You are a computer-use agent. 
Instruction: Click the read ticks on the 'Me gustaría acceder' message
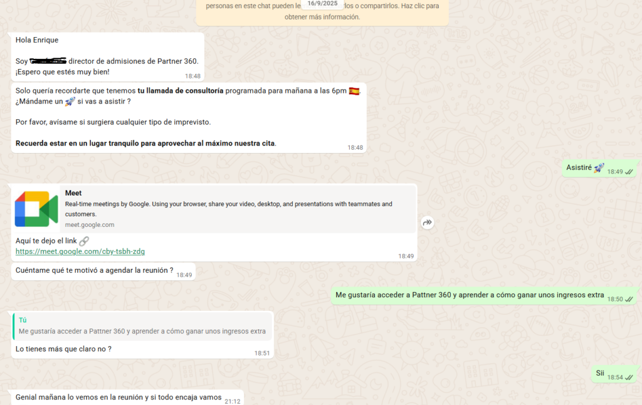pos(629,299)
